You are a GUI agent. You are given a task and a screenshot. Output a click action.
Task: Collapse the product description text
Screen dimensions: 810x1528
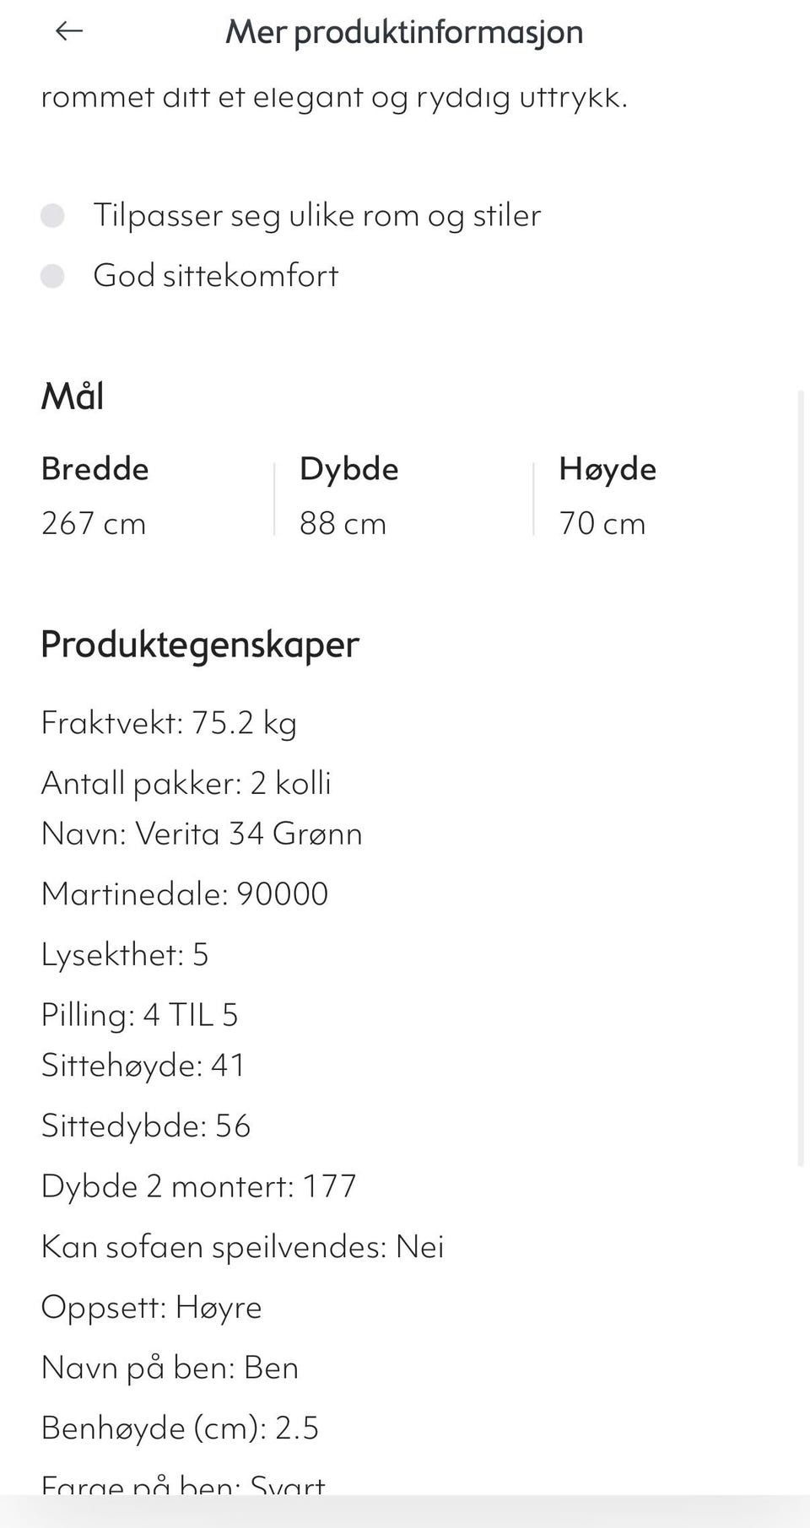click(x=332, y=95)
